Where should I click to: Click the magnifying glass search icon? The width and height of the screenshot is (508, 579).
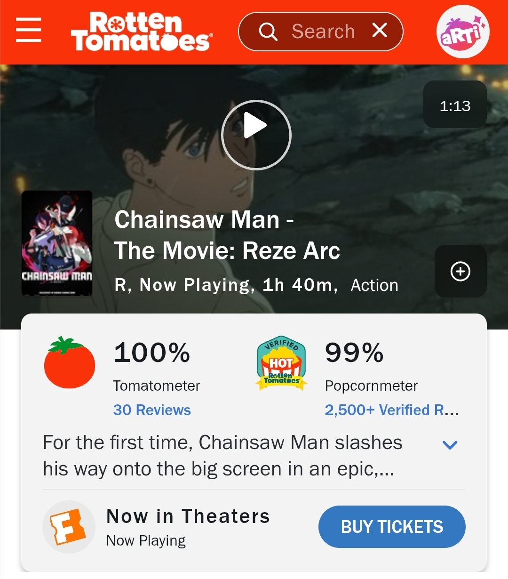click(268, 32)
